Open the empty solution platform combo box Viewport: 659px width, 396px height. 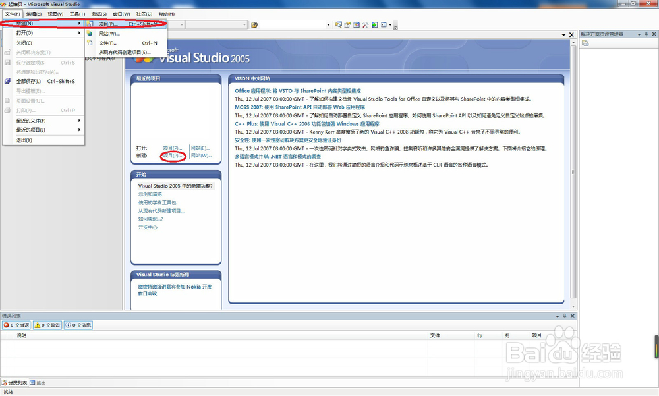216,25
